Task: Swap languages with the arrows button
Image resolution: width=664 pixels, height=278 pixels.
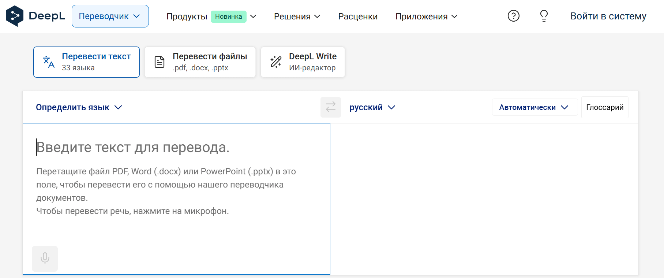Action: [x=331, y=107]
